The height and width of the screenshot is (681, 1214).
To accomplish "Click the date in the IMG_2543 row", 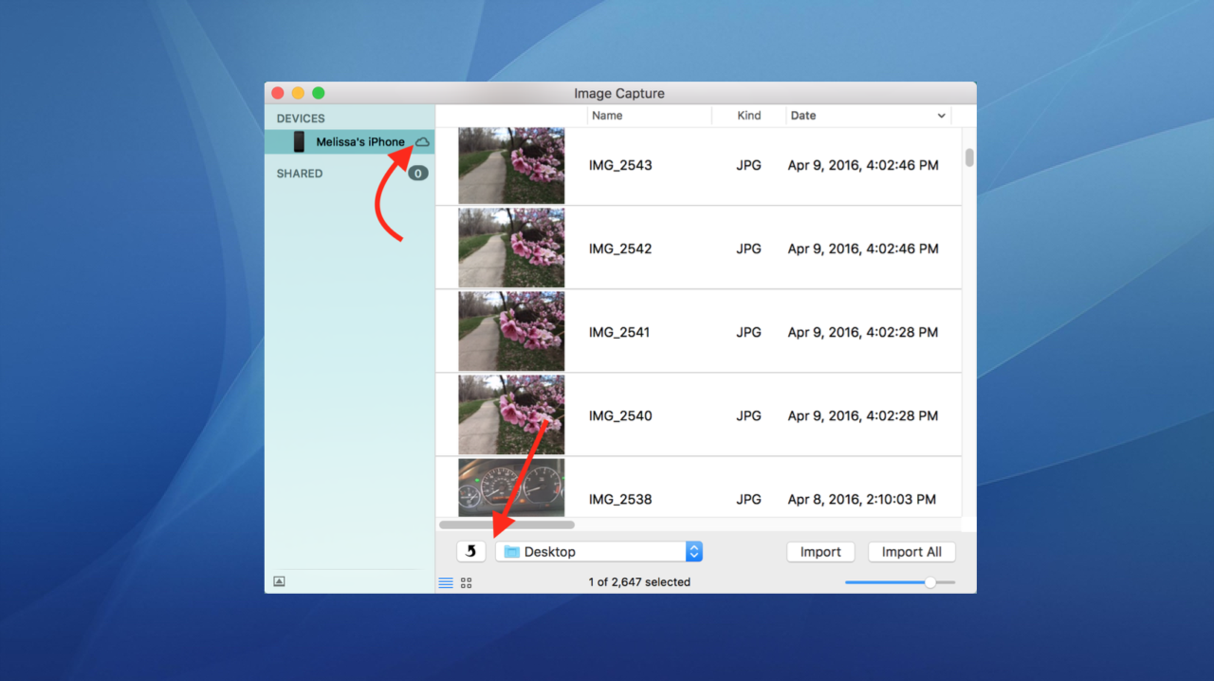I will [x=863, y=165].
